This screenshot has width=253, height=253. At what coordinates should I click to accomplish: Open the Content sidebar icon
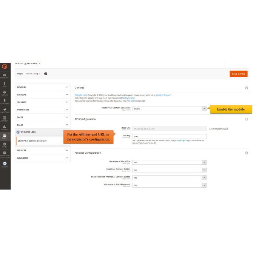coord(5,119)
